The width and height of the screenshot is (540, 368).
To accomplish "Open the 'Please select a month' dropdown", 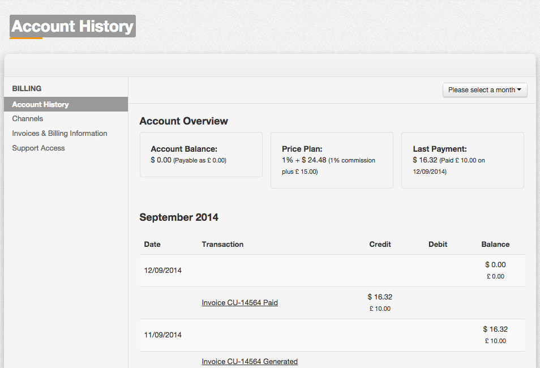I will click(485, 90).
